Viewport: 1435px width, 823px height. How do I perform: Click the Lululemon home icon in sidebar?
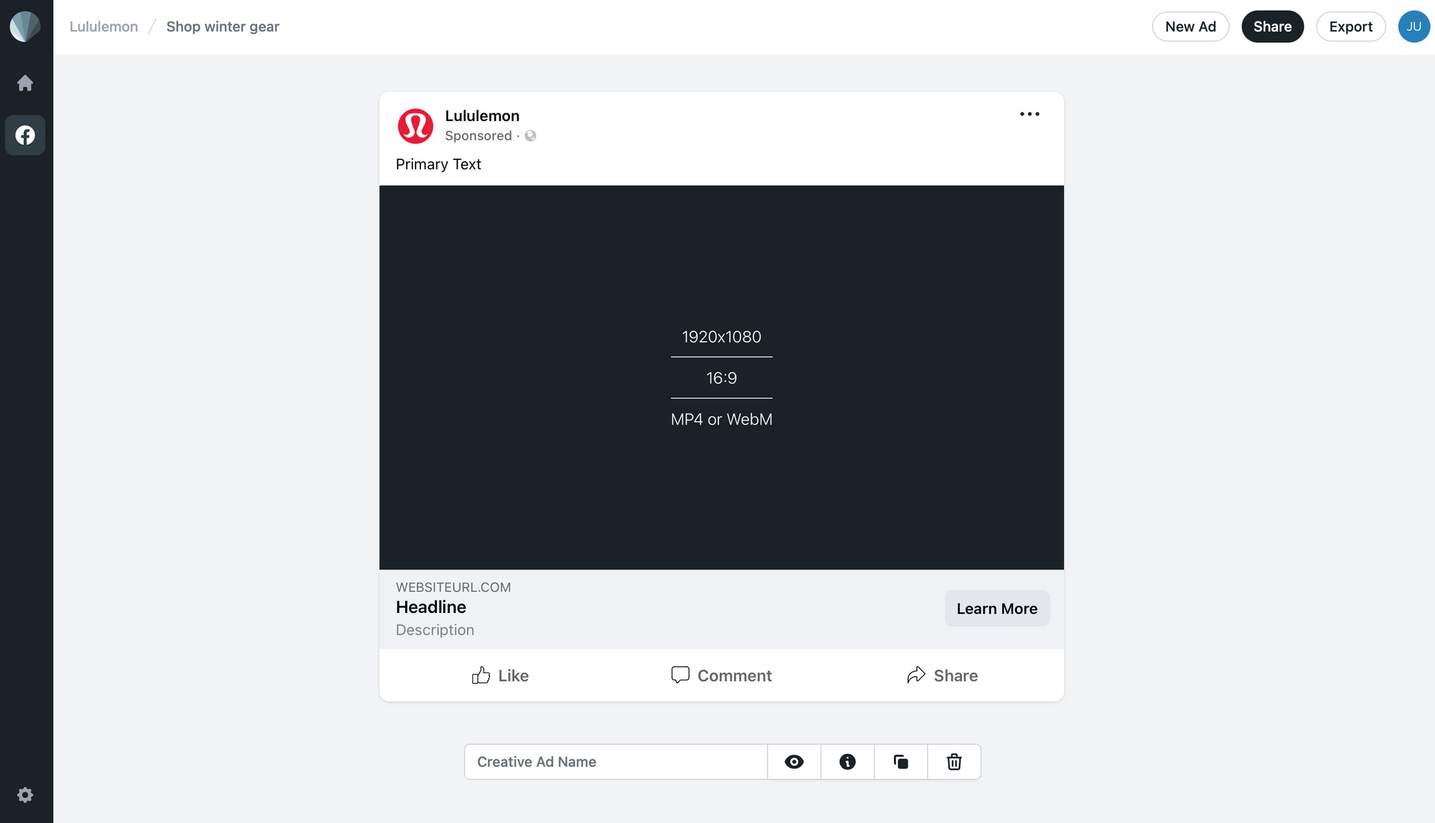point(27,82)
